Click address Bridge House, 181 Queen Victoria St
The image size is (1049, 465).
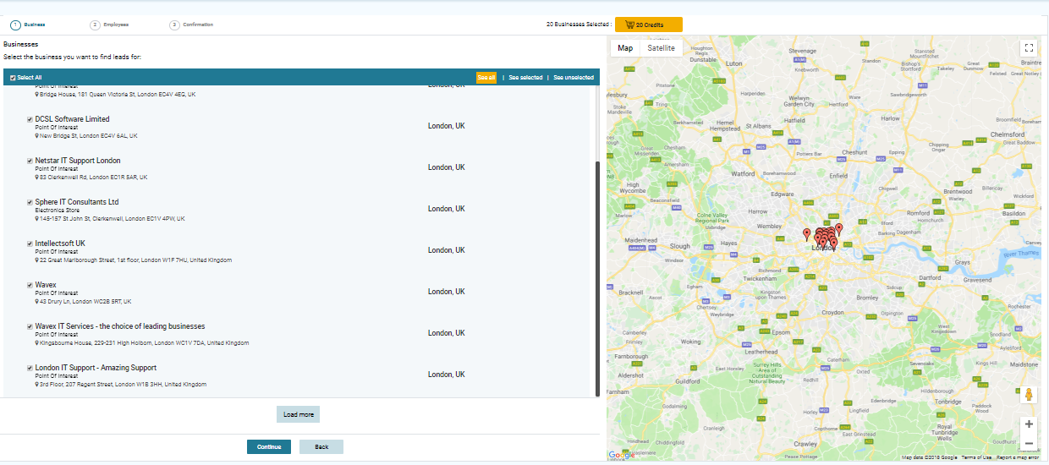tap(118, 94)
